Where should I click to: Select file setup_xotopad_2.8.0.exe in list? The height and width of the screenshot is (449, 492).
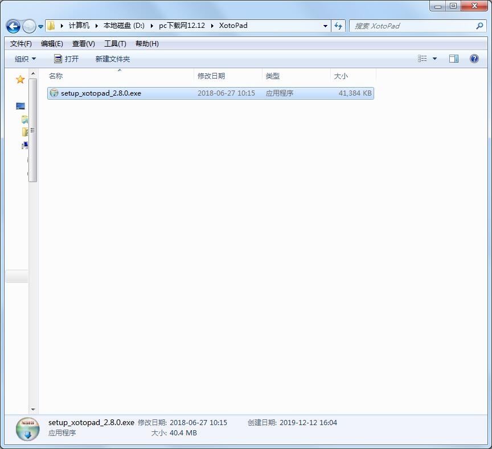[211, 93]
